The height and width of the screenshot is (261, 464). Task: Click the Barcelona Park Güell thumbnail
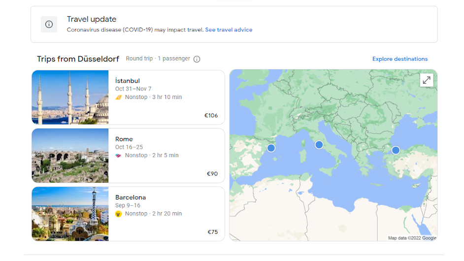click(70, 214)
